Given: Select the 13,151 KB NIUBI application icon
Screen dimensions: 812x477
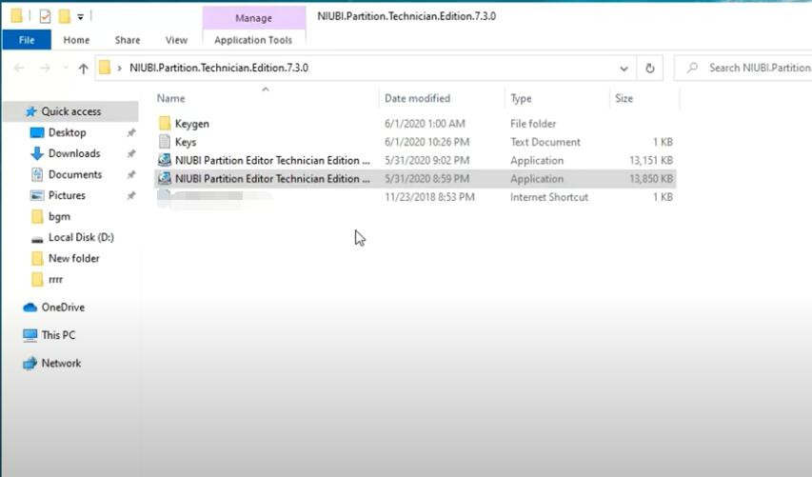Looking at the screenshot, I should pos(165,160).
